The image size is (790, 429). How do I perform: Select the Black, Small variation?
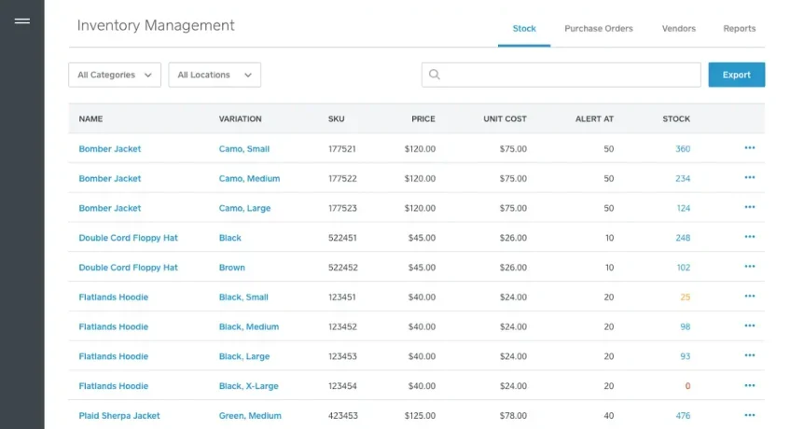[243, 298]
